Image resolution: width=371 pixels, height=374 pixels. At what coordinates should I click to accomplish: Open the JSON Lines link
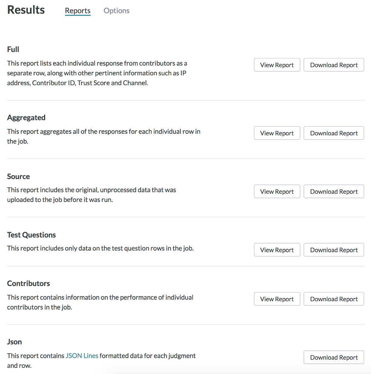(82, 356)
